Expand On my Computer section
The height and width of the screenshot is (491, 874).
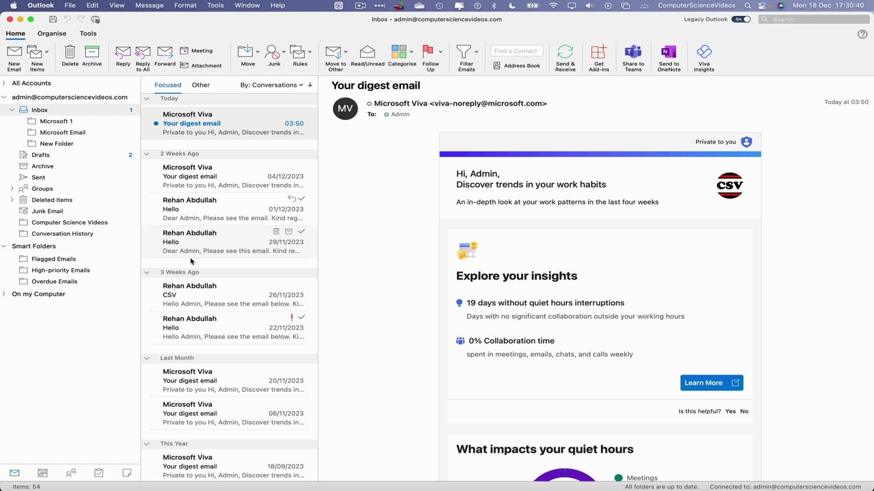pyautogui.click(x=4, y=294)
